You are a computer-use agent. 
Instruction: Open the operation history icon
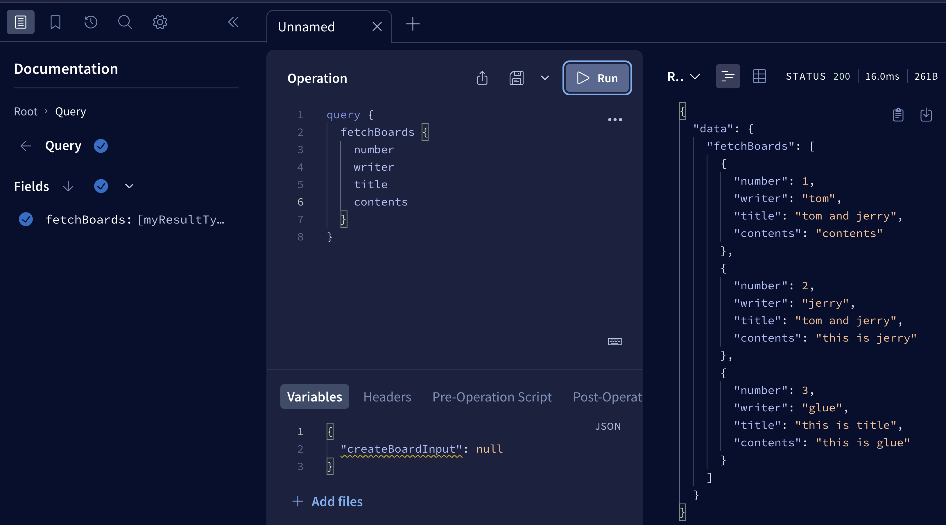(90, 22)
